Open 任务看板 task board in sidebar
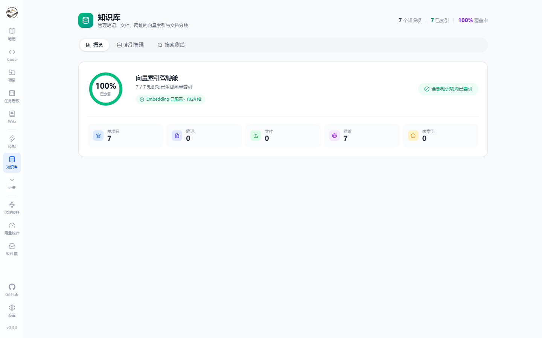The width and height of the screenshot is (542, 338). [x=12, y=96]
